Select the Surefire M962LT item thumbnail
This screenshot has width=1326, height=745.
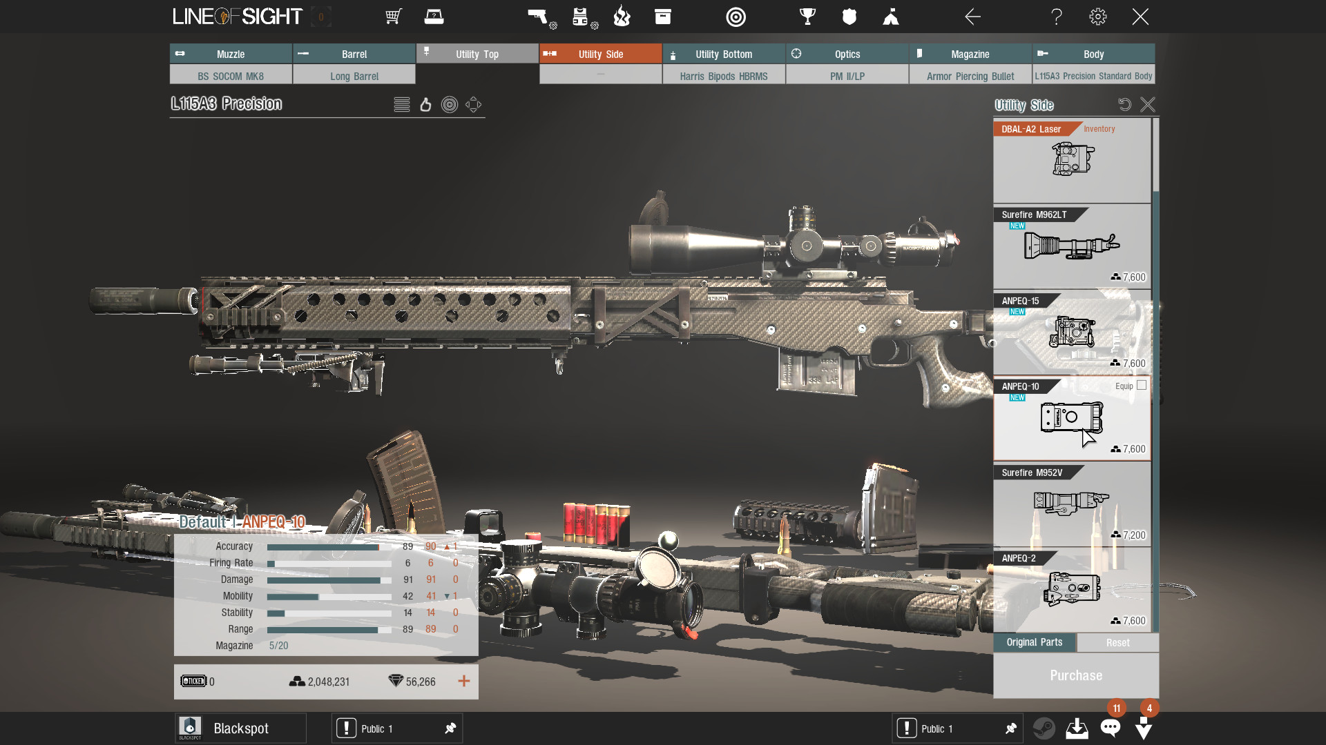click(x=1071, y=246)
